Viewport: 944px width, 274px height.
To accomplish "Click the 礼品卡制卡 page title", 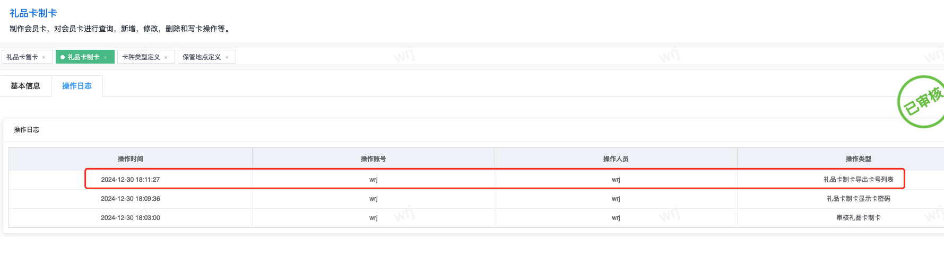I will pyautogui.click(x=33, y=13).
